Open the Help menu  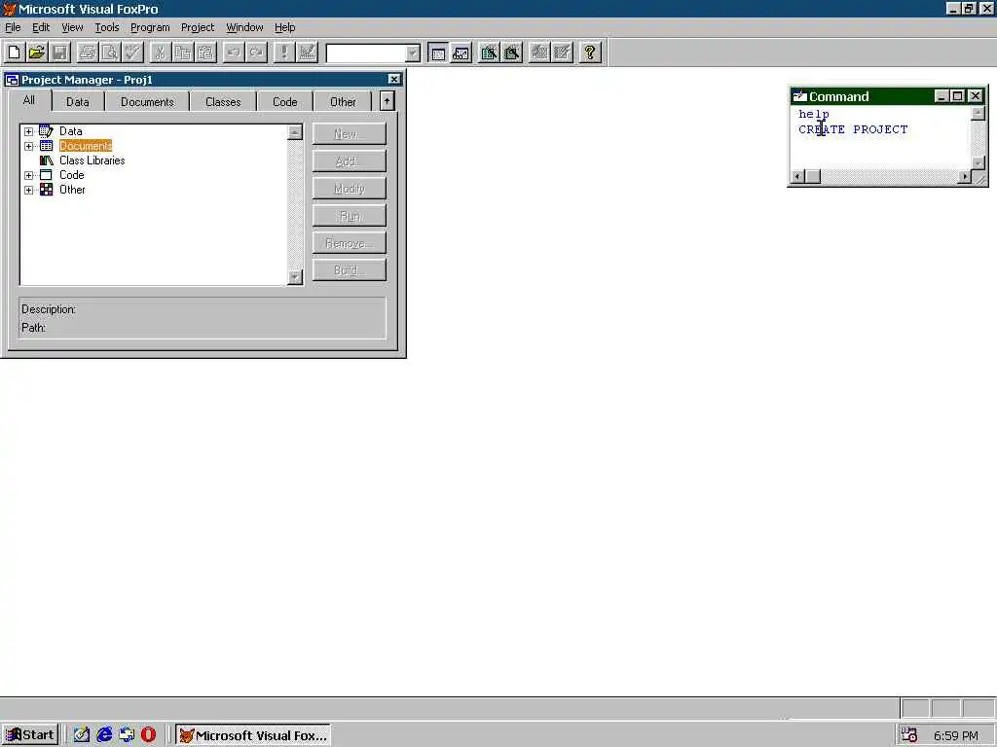pyautogui.click(x=285, y=27)
